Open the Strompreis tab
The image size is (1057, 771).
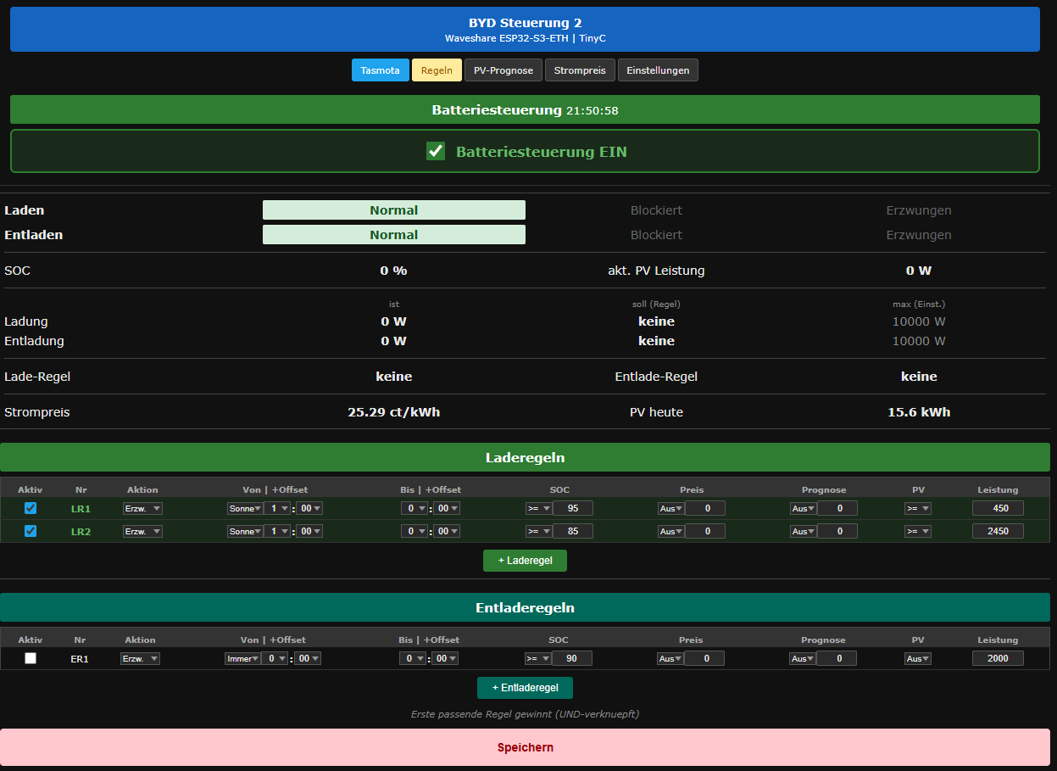pos(580,70)
